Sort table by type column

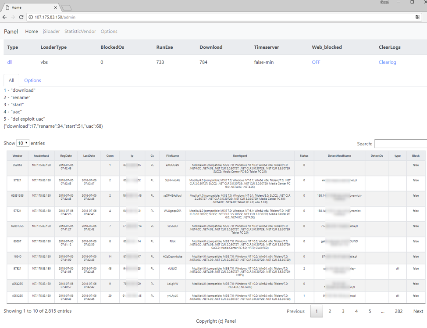pyautogui.click(x=398, y=156)
